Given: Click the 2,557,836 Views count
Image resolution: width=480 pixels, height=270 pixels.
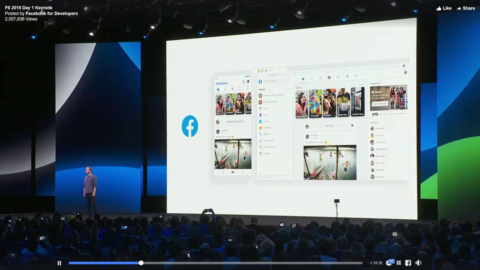Looking at the screenshot, I should [21, 19].
